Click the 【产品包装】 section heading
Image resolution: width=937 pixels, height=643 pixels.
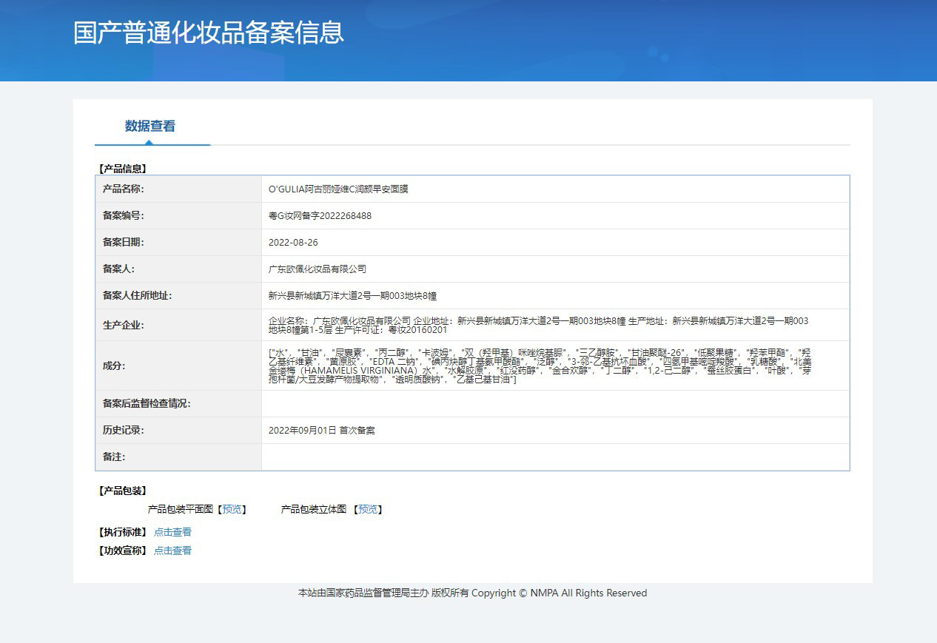point(123,491)
